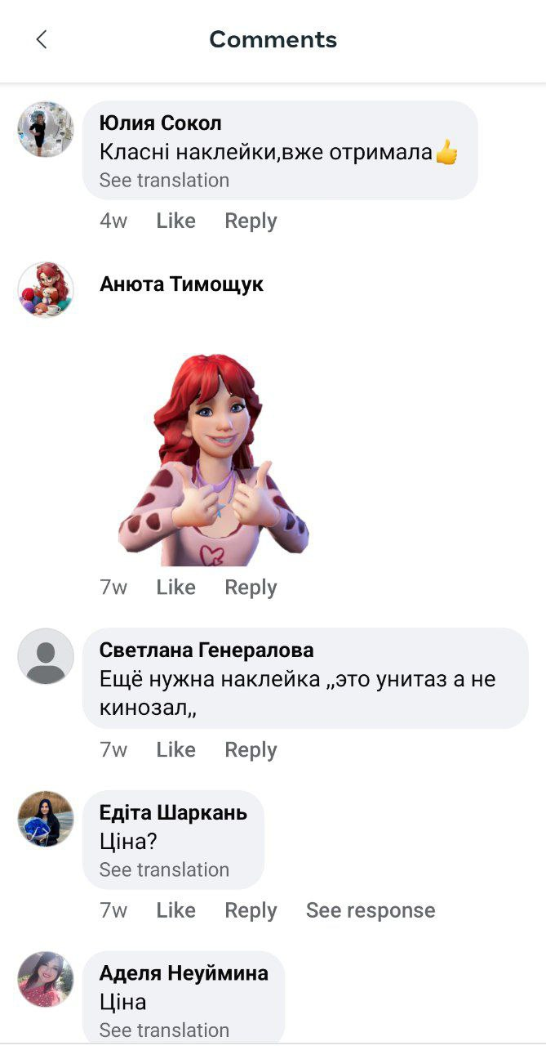Open Анюта Тимощук's name link
546x1046 pixels.
(181, 284)
